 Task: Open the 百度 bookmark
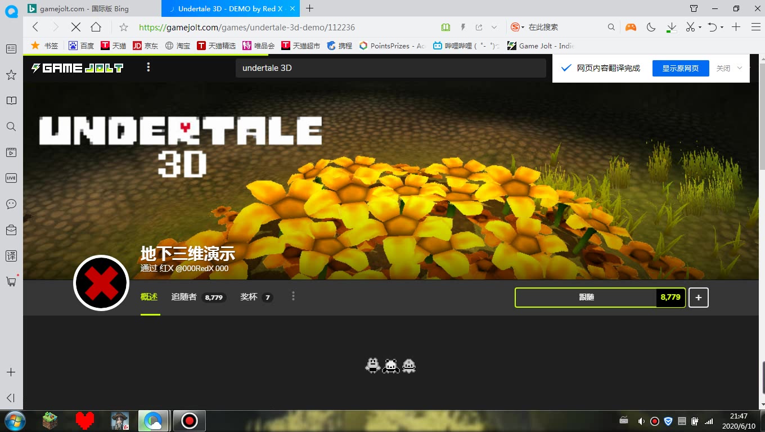[x=82, y=46]
